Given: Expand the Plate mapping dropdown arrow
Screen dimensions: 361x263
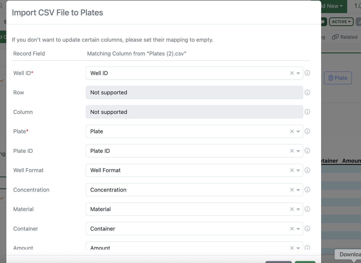Looking at the screenshot, I should coord(298,131).
